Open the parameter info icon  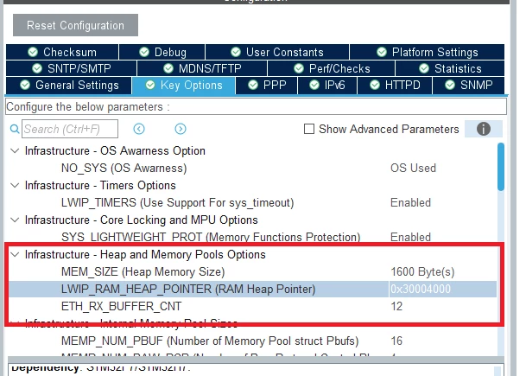click(x=484, y=129)
